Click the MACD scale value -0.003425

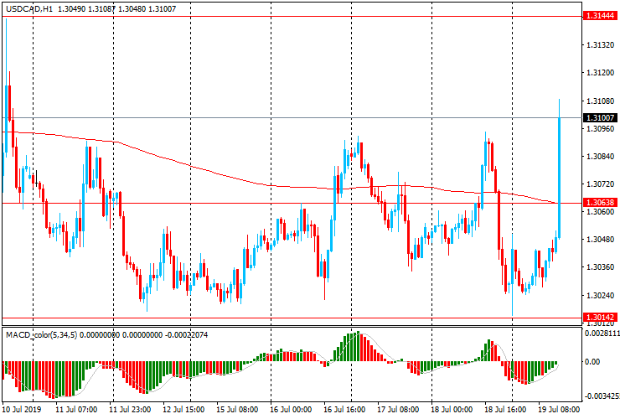click(x=602, y=396)
